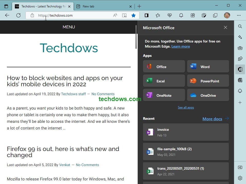
Task: Open the invoice file under Recent
Action: click(x=186, y=132)
